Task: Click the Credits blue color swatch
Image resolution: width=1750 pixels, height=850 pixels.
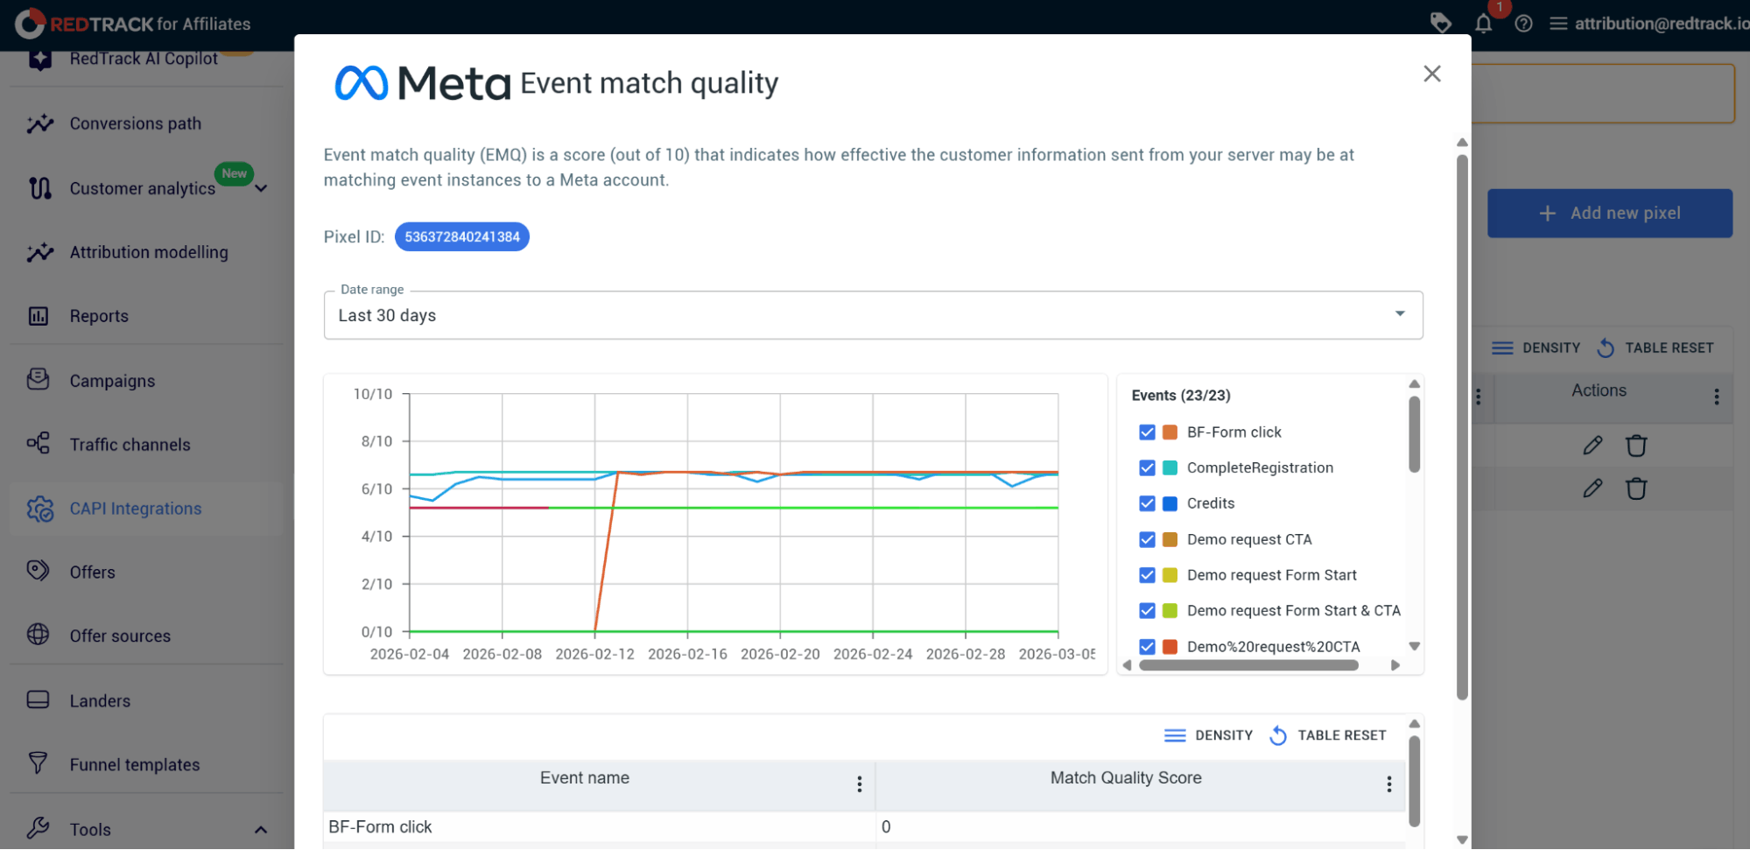Action: [1170, 504]
